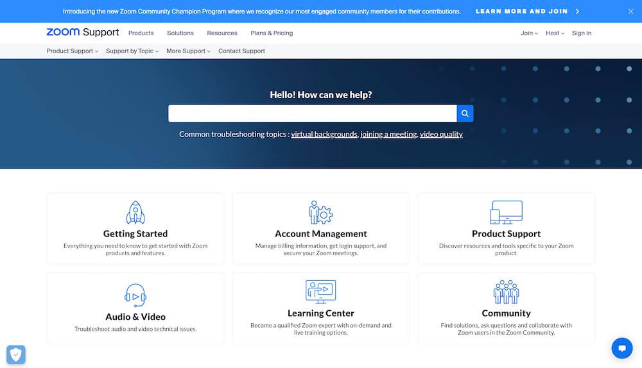Click the magnifier search button

tap(465, 113)
